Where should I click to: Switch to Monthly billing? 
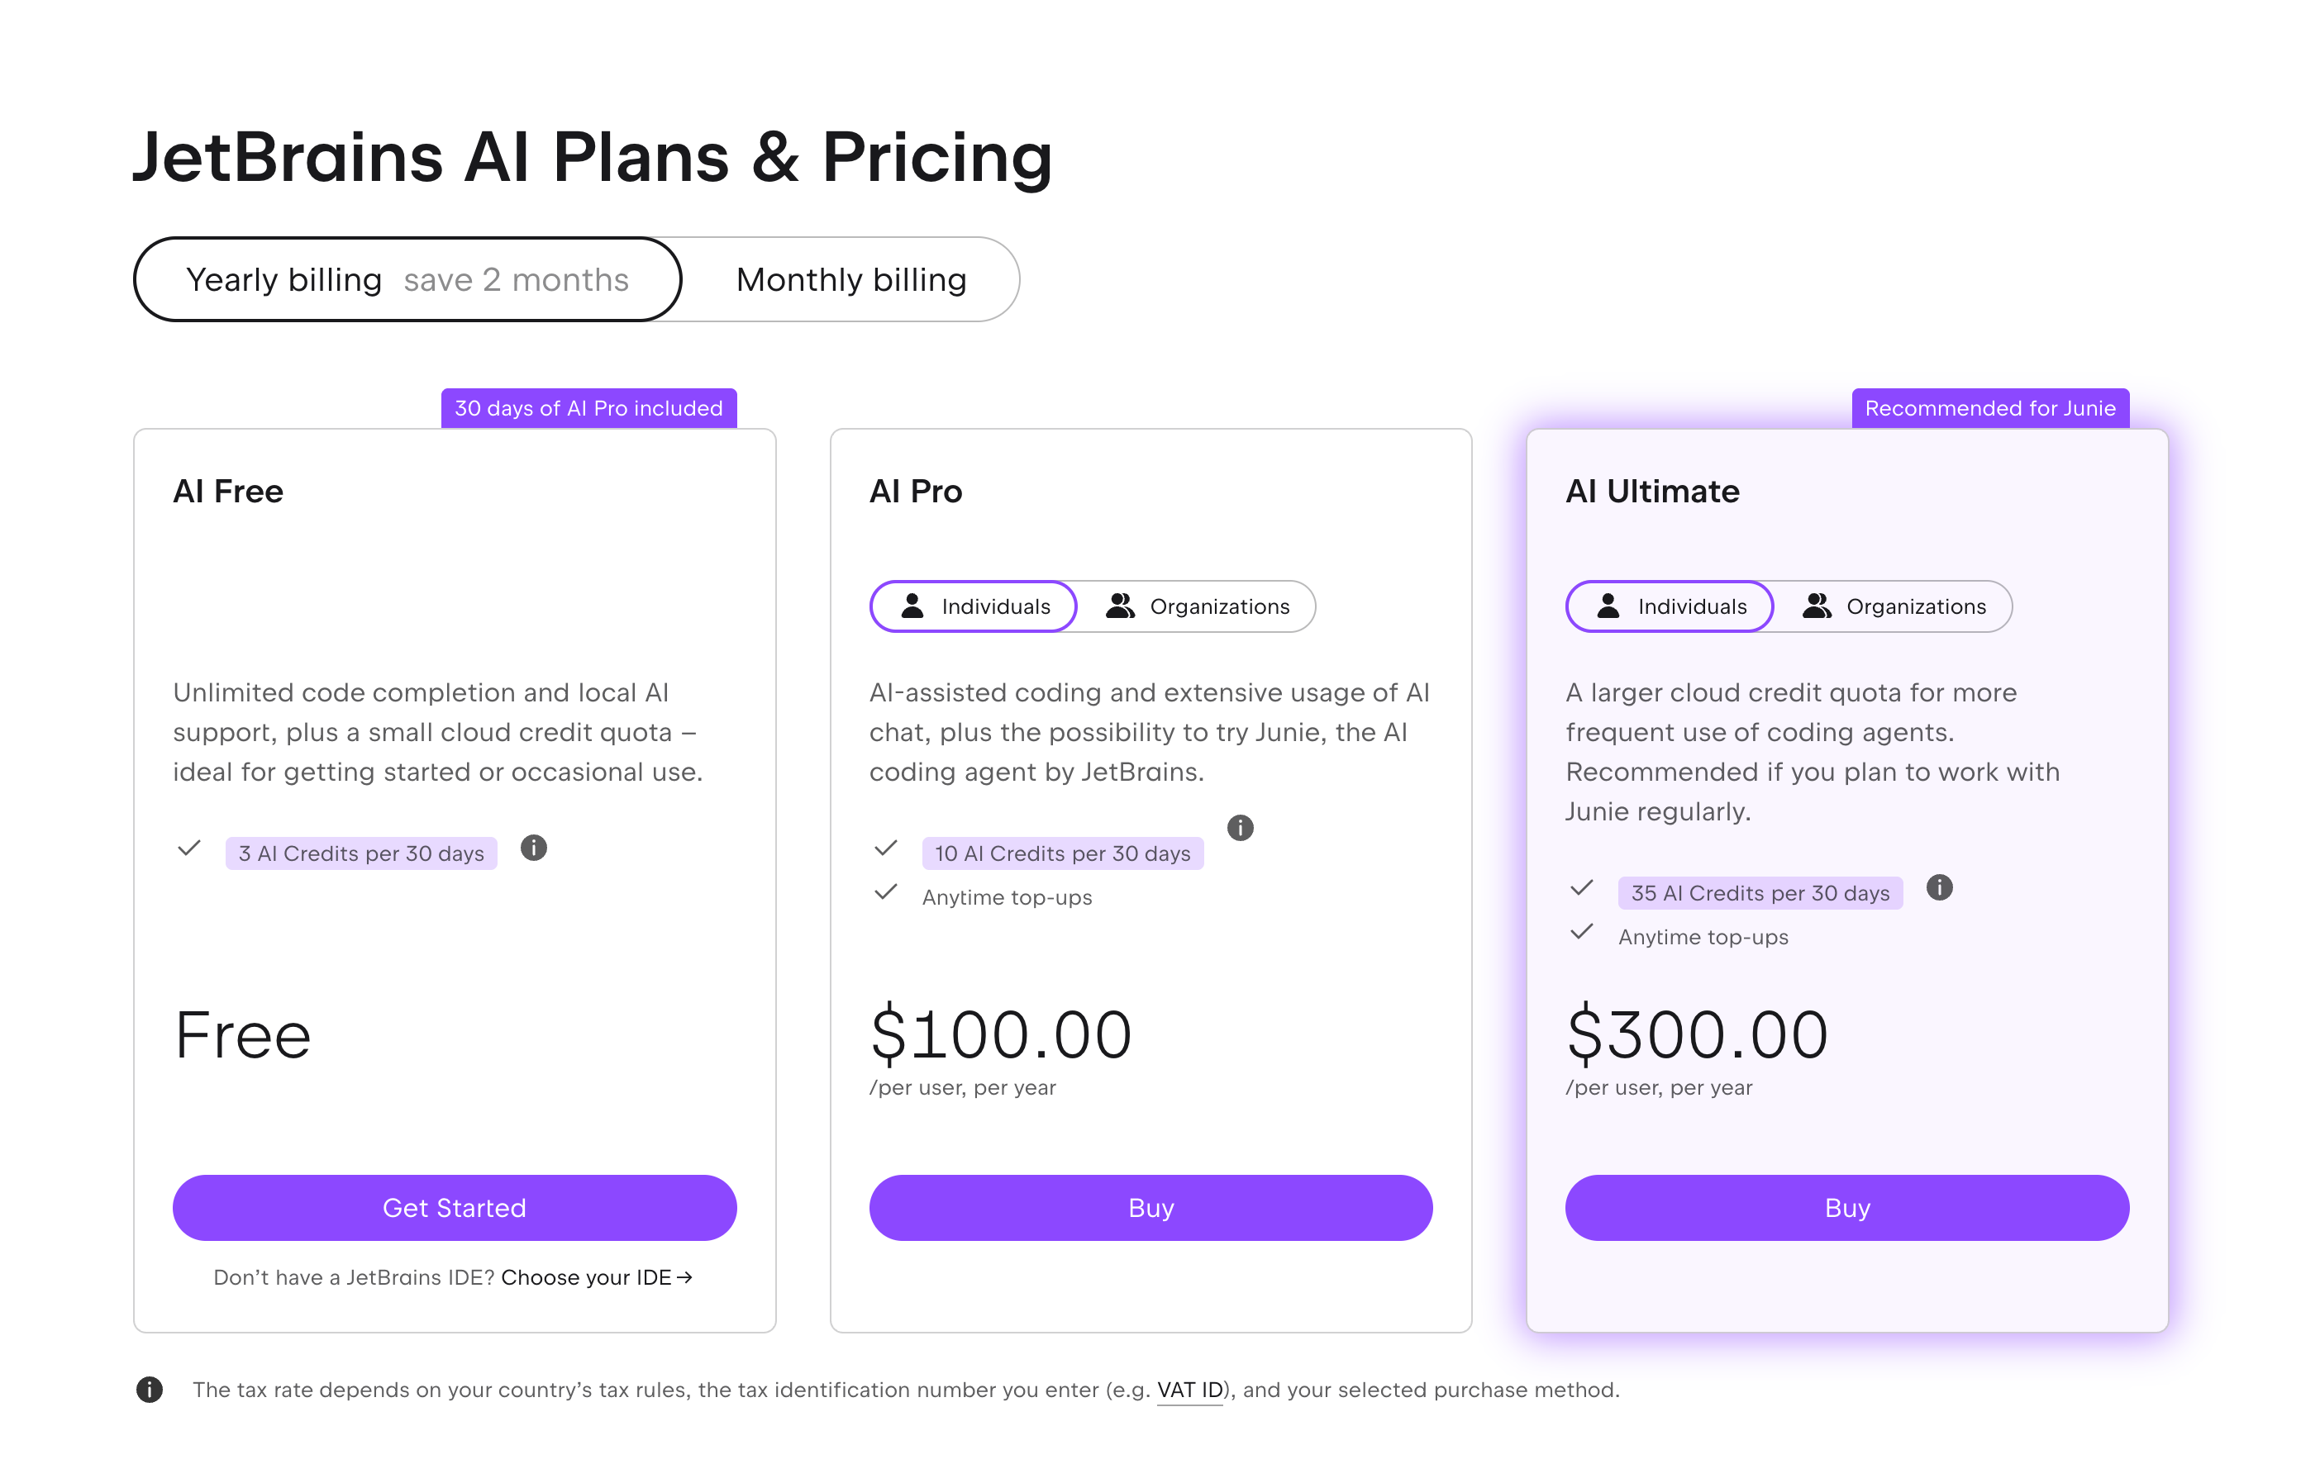point(850,280)
